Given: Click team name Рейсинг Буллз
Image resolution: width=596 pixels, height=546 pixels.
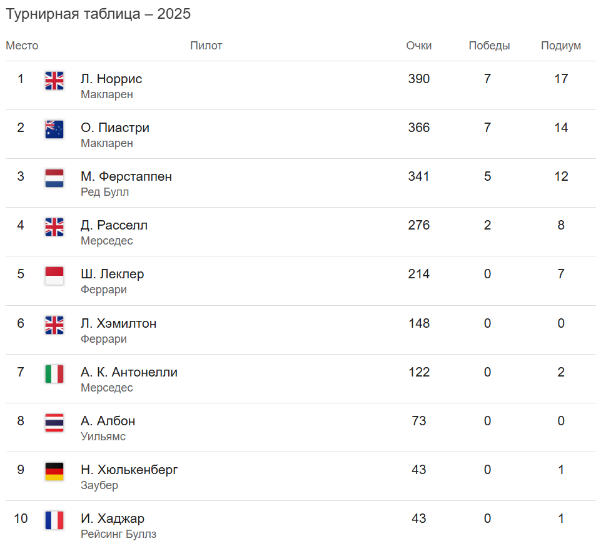Looking at the screenshot, I should pos(119,534).
